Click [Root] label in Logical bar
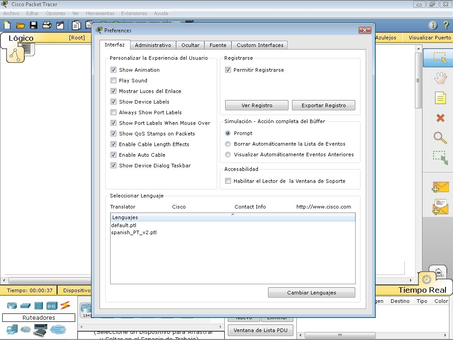 77,38
